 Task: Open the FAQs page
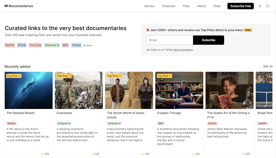pos(217,6)
